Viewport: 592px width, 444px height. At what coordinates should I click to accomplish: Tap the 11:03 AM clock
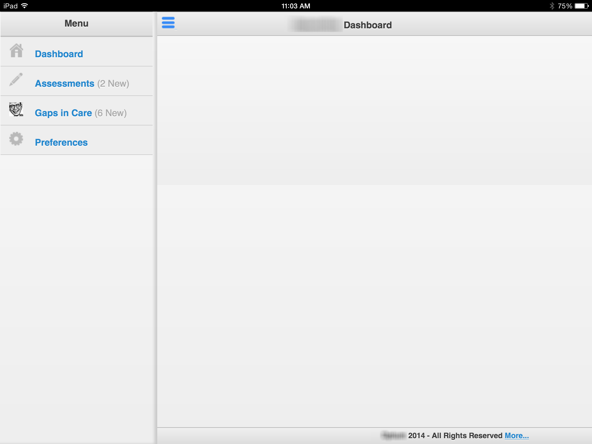[x=296, y=6]
